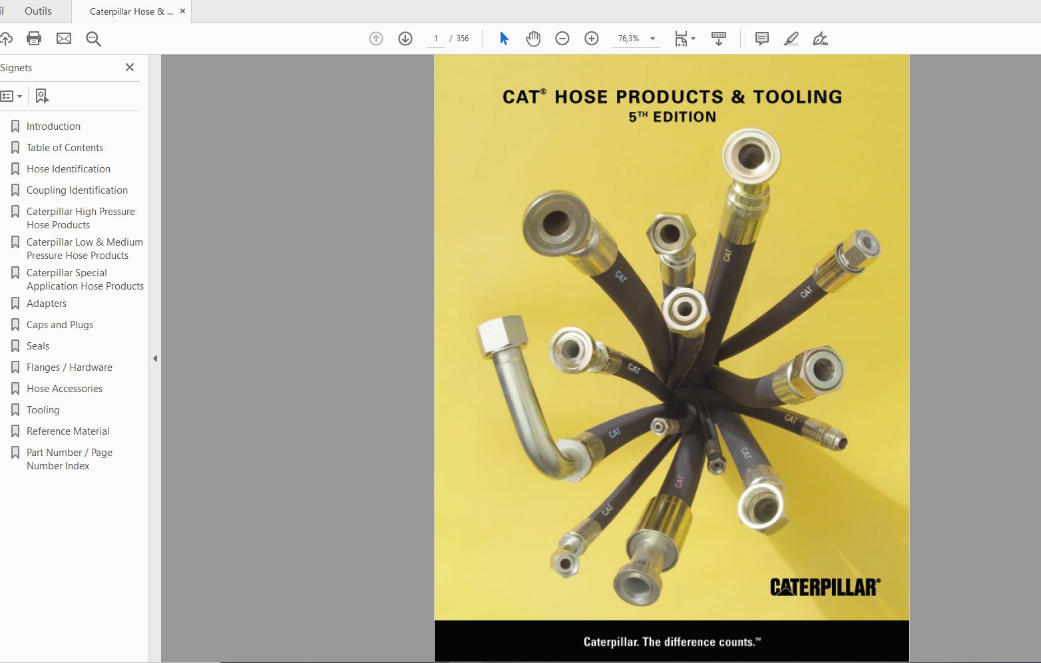Select the hand pan tool
The width and height of the screenshot is (1041, 663).
point(533,39)
